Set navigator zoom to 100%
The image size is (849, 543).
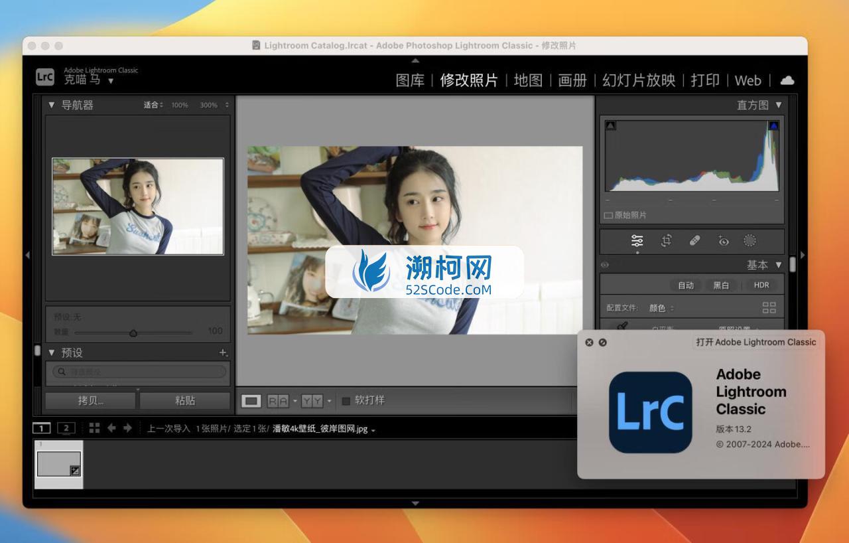coord(180,105)
